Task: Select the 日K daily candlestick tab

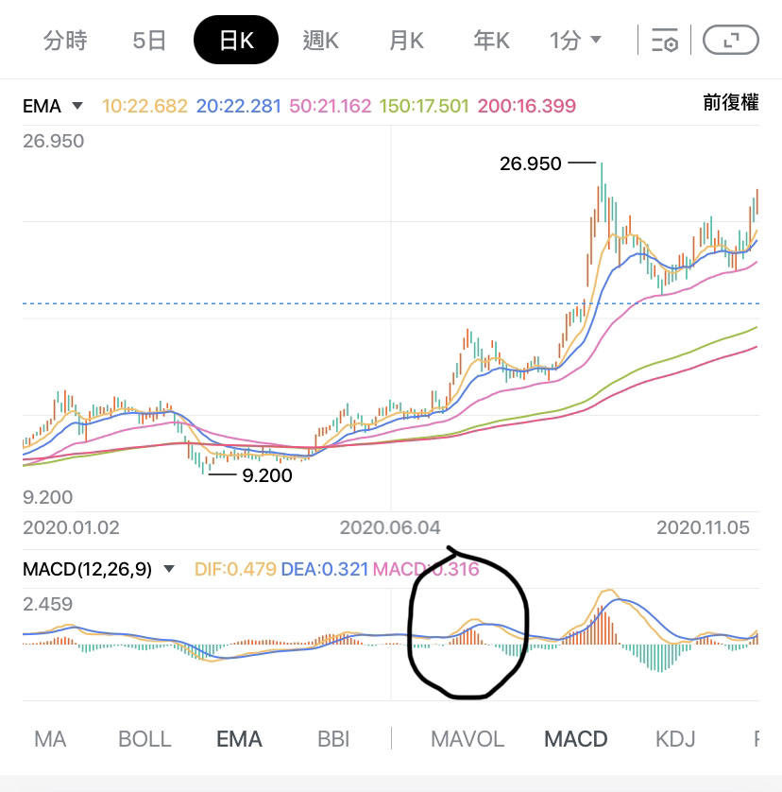Action: [x=236, y=41]
